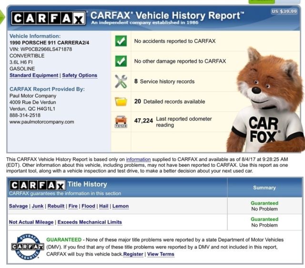Click the green checkmark beside No other damage reported
This screenshot has width=305, height=268.
(x=121, y=61)
